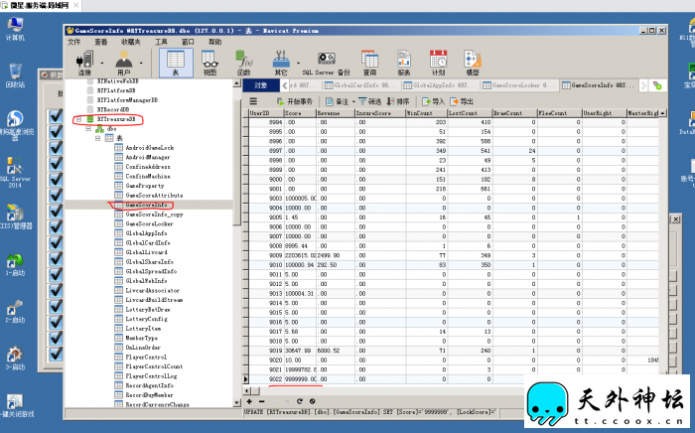Screen dimensions: 695x433
Task: Select the 视图 (View) toolbar icon
Action: click(x=209, y=63)
